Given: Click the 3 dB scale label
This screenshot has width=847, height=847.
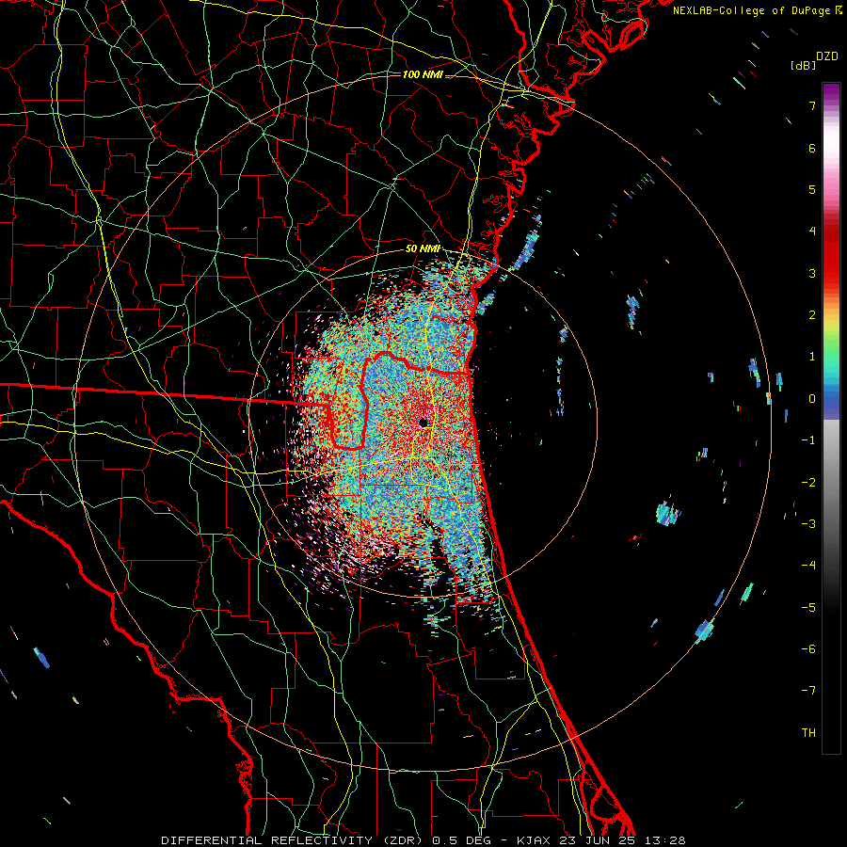Looking at the screenshot, I should [812, 273].
